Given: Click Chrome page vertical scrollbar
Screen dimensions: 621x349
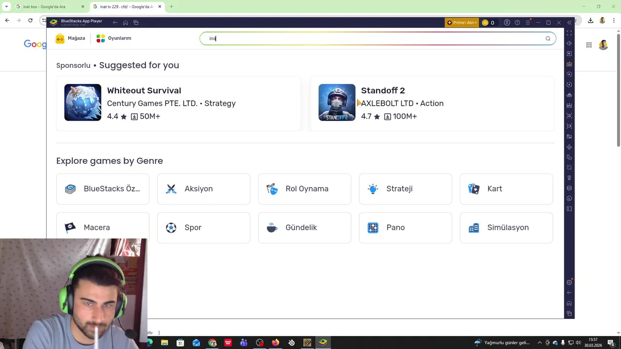Looking at the screenshot, I should 619,90.
